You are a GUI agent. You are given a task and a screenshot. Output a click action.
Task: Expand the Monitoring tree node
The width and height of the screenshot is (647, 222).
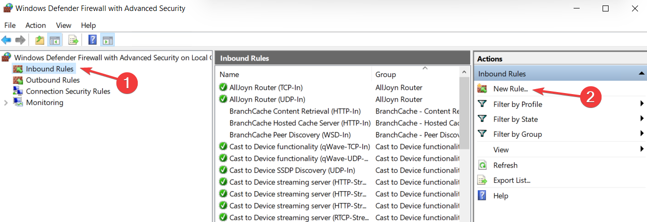(x=6, y=103)
